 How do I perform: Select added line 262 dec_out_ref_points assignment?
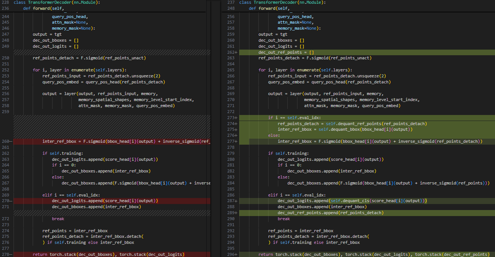pyautogui.click(x=286, y=52)
